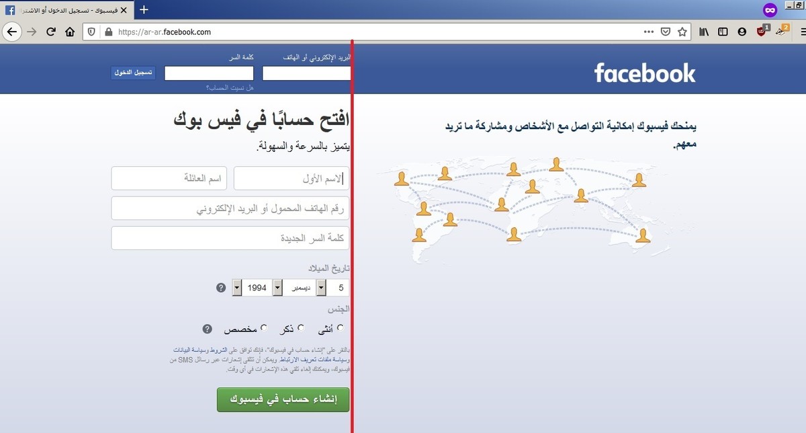Bookmark this page with the star icon
Screen dimensions: 806x433
(682, 32)
